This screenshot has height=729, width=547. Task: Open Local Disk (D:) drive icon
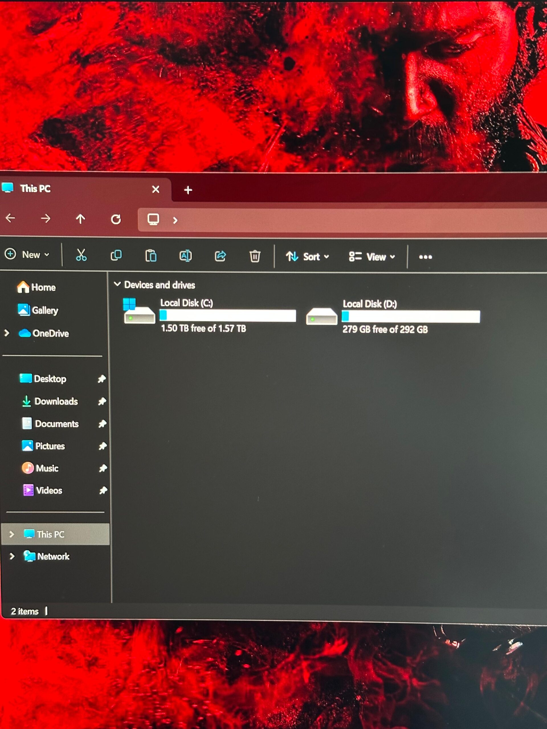click(x=321, y=316)
